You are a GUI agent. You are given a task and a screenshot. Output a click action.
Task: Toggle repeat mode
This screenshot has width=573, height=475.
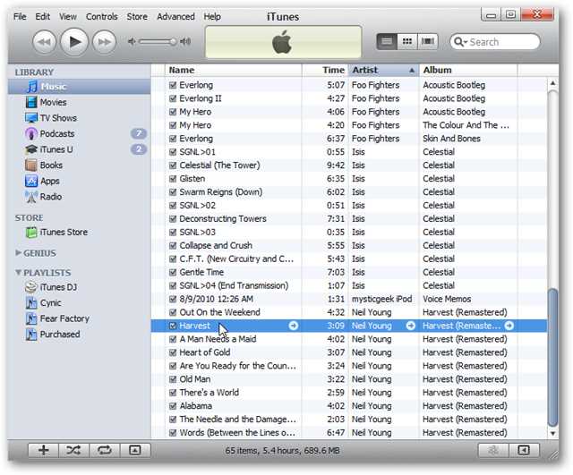click(104, 450)
